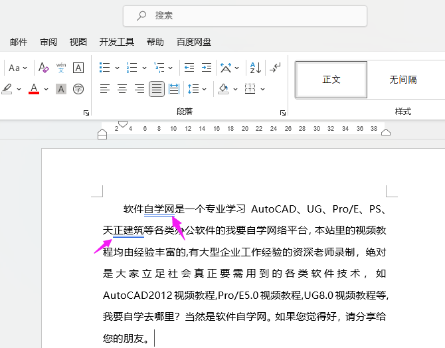Open the 邮件 ribbon tab
445x348 pixels.
(19, 42)
